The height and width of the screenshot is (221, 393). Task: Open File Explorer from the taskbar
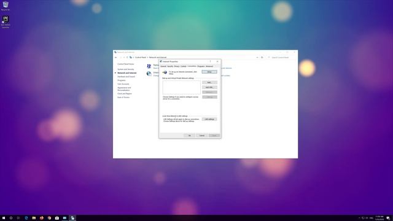(x=34, y=218)
